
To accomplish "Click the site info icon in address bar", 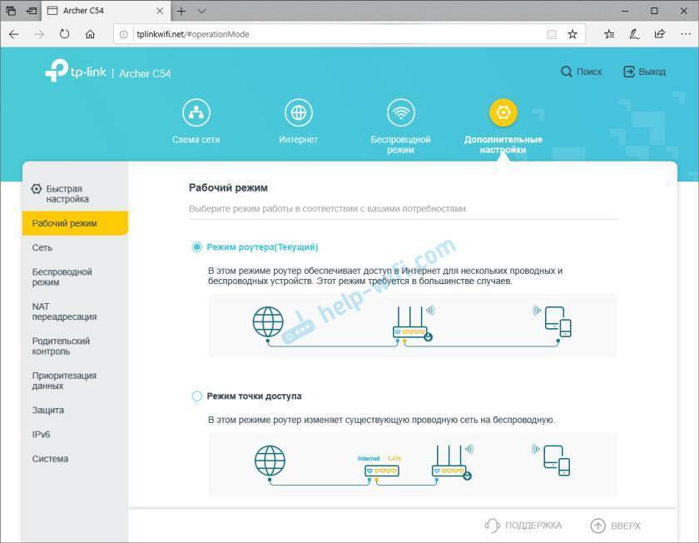I will pos(124,34).
